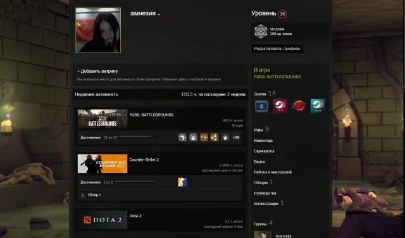Click the years of service 6 badge
405x238 pixels.
261,106
